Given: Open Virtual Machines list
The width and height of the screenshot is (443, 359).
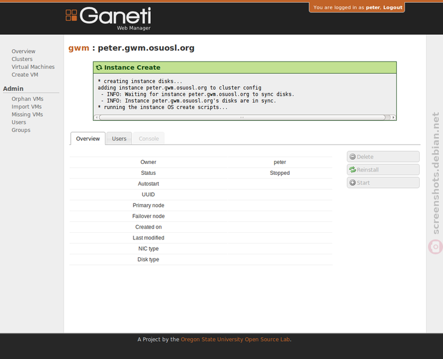Looking at the screenshot, I should click(x=33, y=66).
